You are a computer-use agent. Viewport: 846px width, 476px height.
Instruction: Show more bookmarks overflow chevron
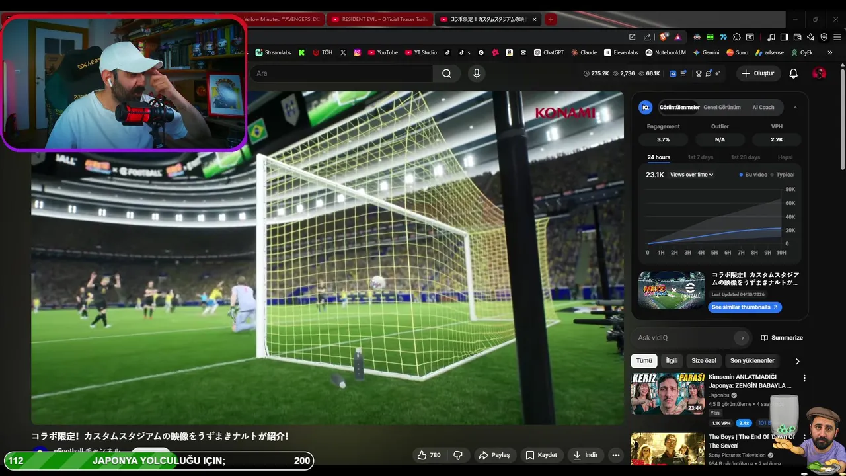point(830,52)
